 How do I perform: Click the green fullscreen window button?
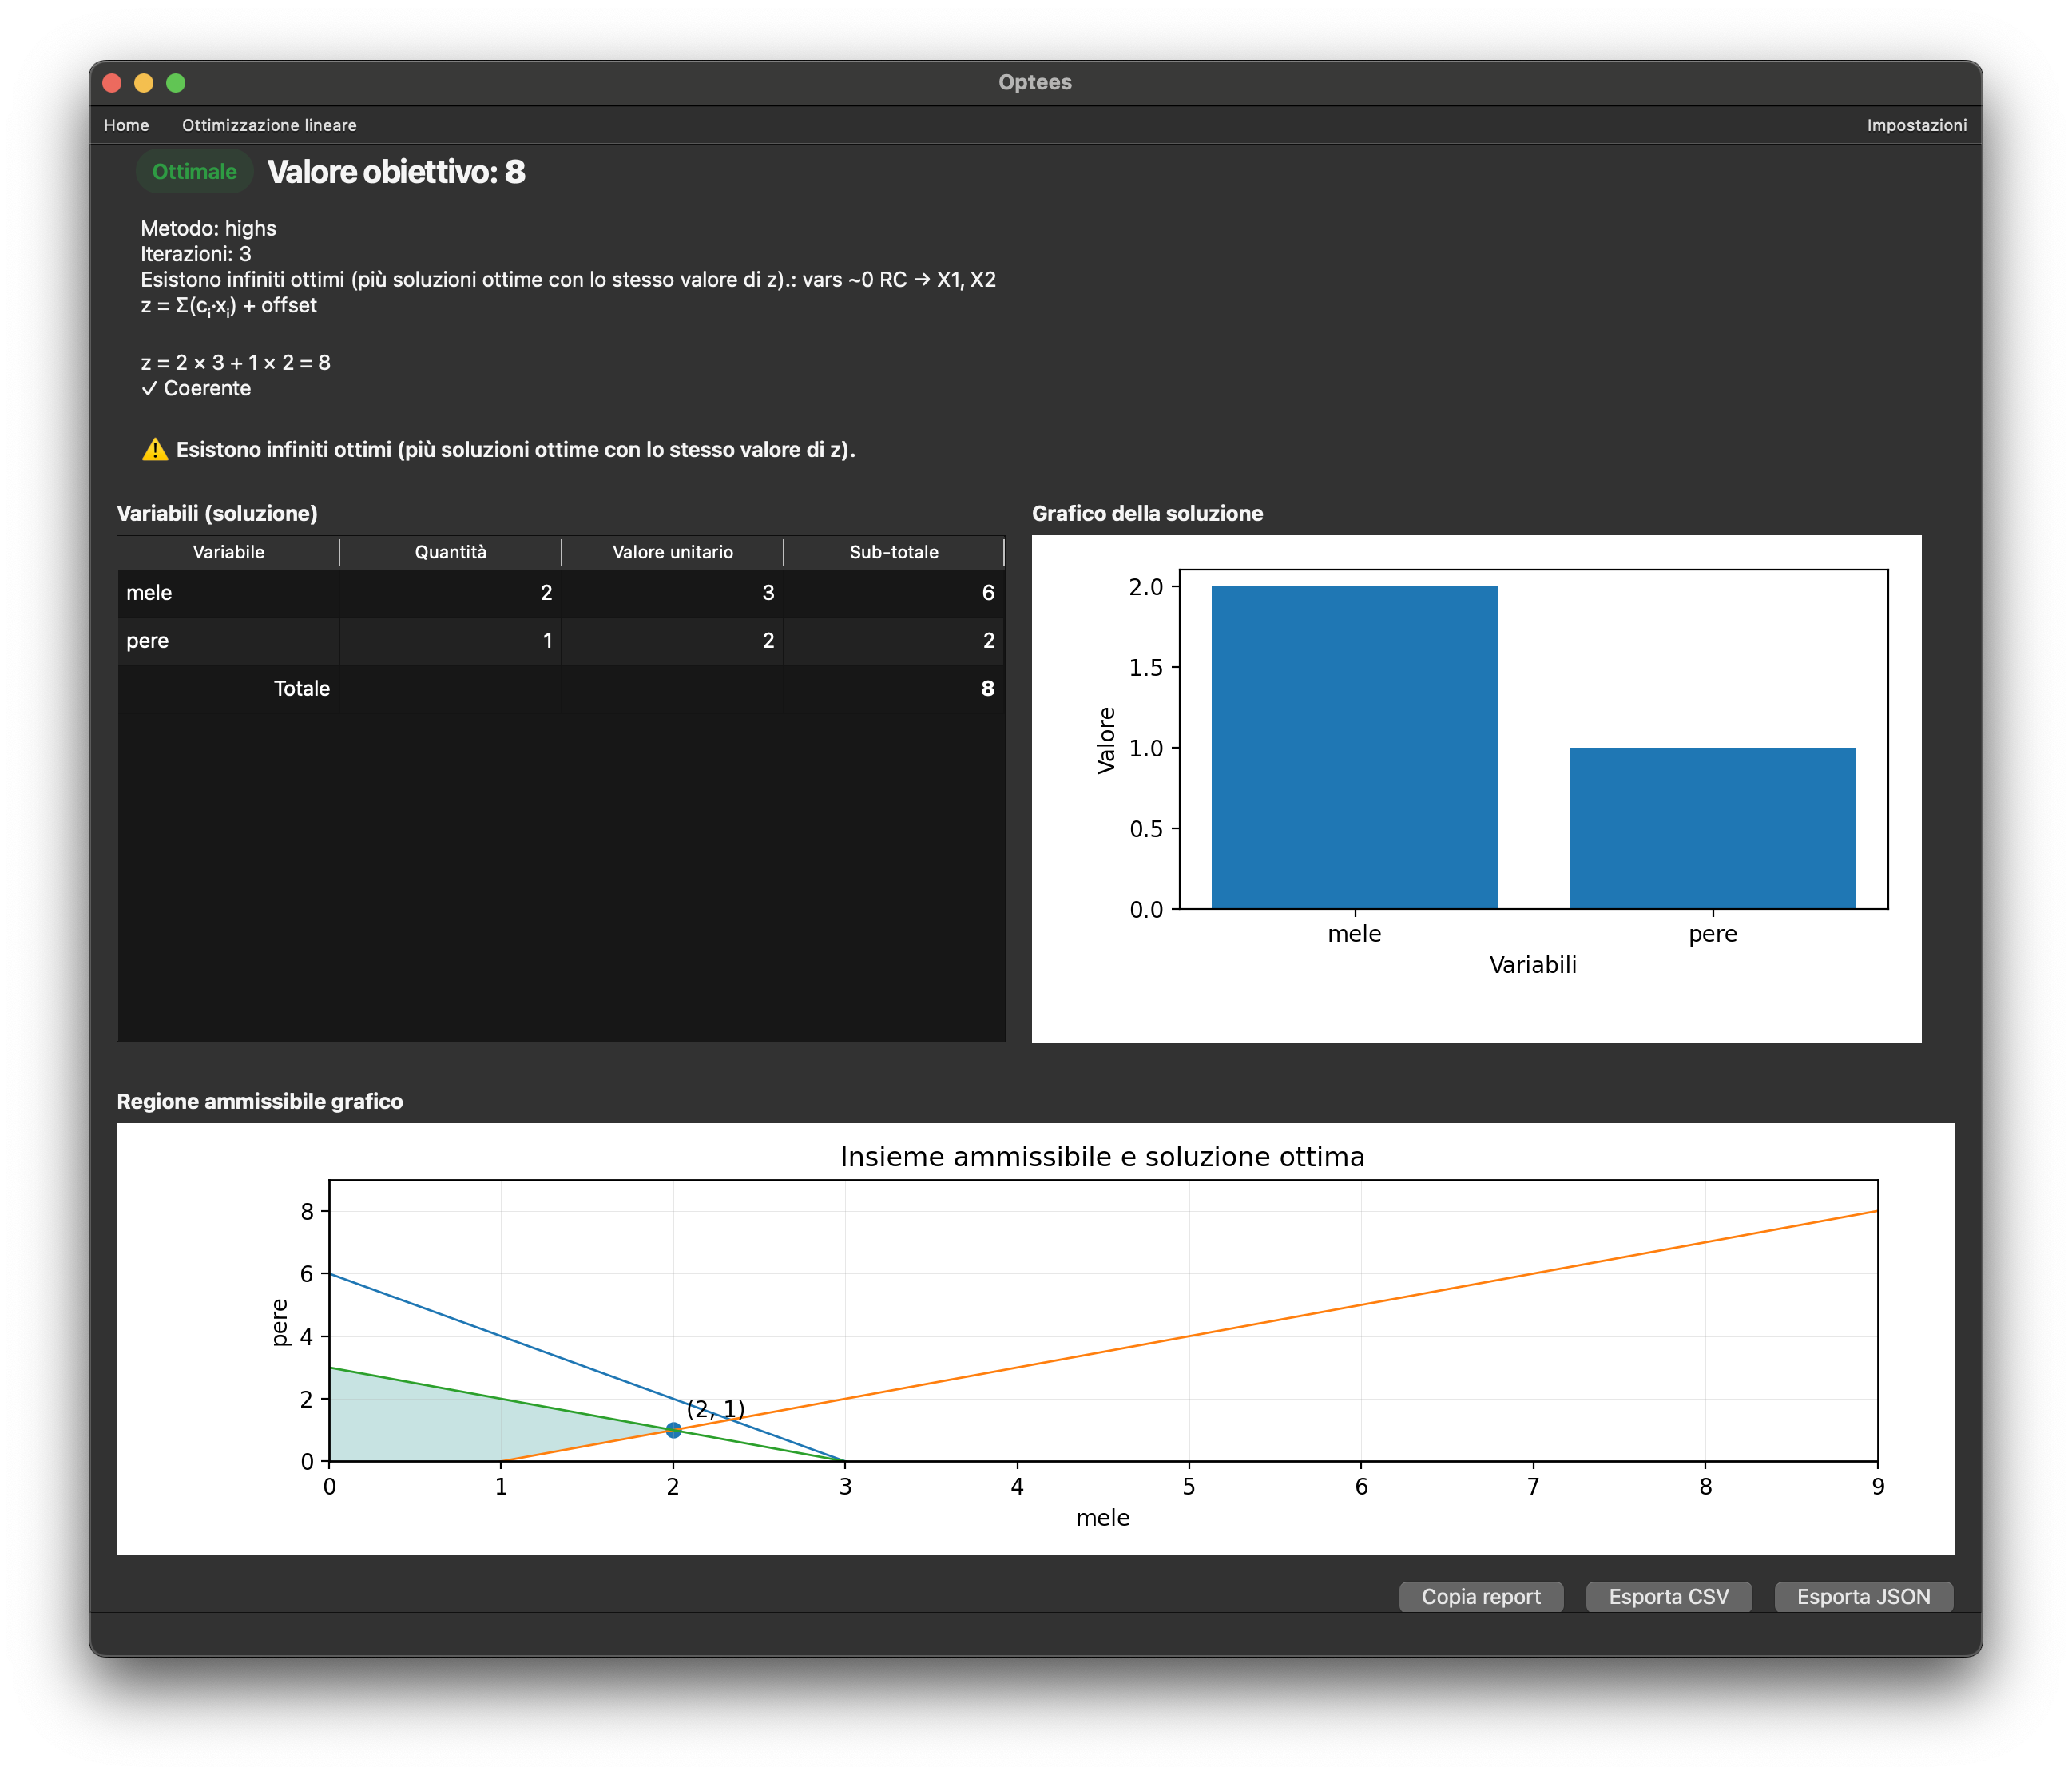[176, 83]
